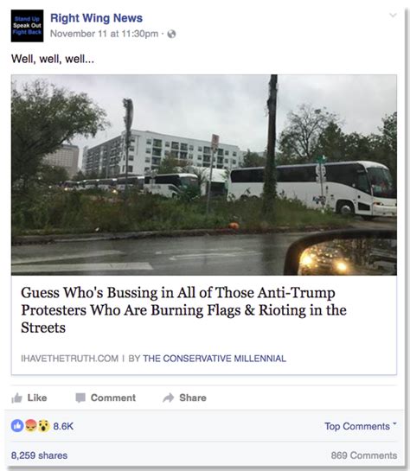410x471 pixels.
Task: Click the thumbs-up Like icon
Action: (x=16, y=398)
